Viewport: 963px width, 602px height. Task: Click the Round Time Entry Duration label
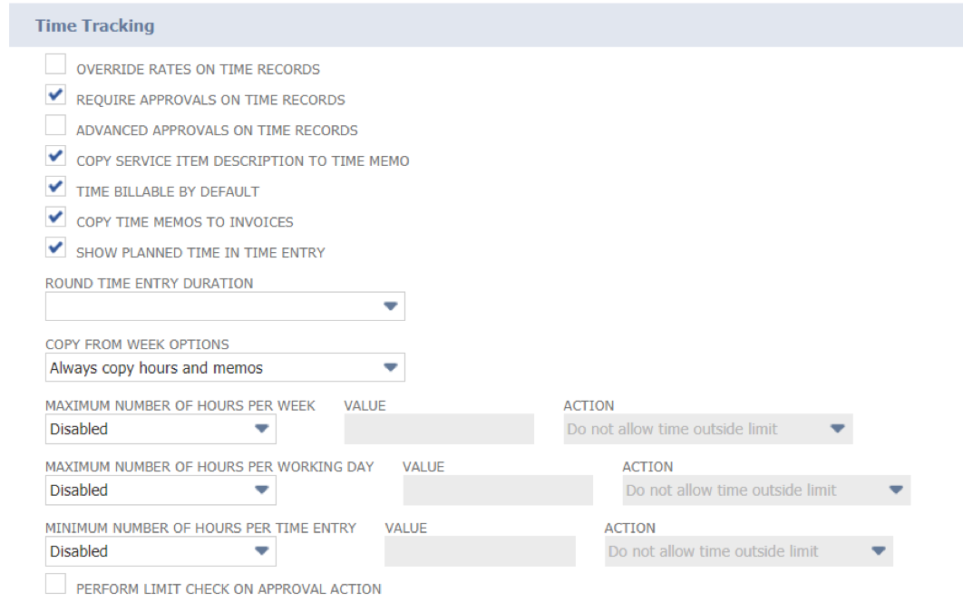(150, 283)
